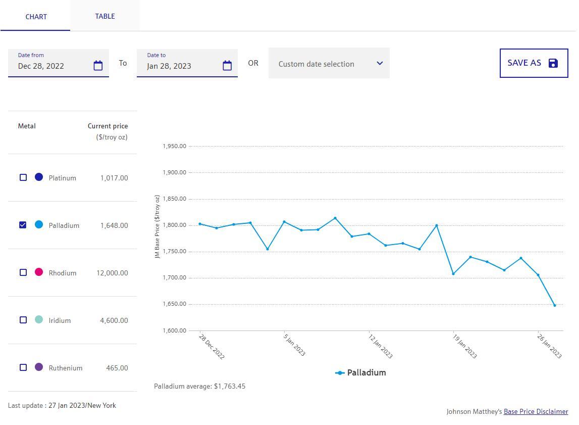Viewport: 579px width, 425px height.
Task: Switch to the TABLE tab
Action: coord(105,16)
